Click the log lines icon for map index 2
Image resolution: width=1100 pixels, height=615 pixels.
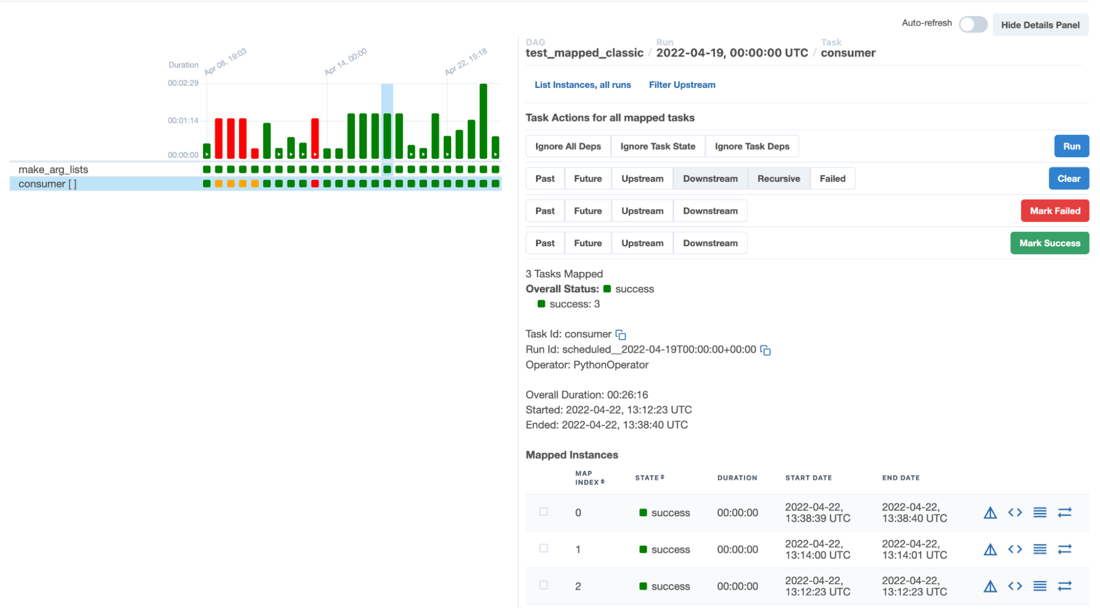(1039, 586)
